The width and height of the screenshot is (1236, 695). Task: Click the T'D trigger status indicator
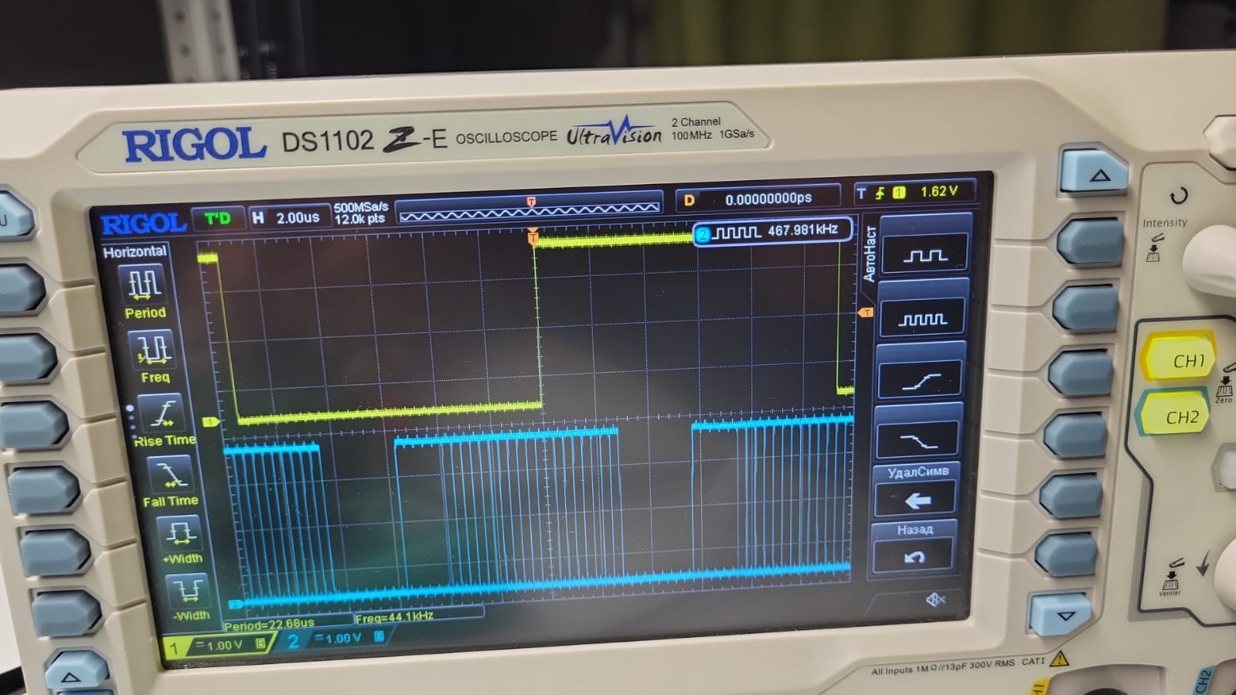coord(218,219)
